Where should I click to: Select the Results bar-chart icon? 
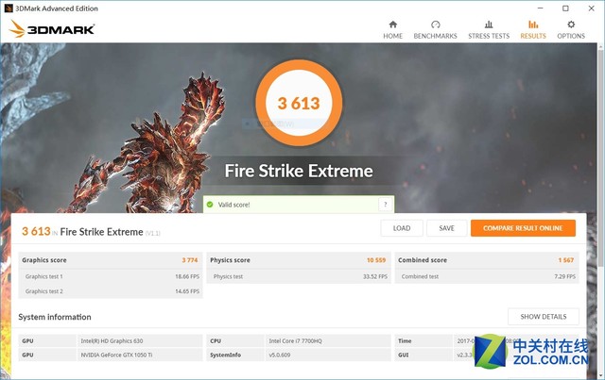pos(533,25)
